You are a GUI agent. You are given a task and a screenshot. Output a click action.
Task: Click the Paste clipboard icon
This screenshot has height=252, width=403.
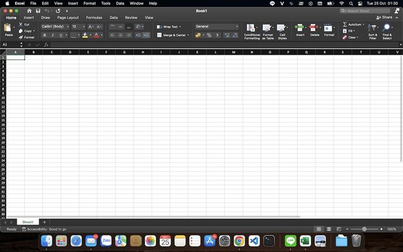[x=9, y=29]
